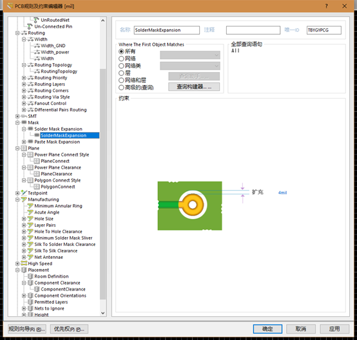Collapse the Routing tree node
357x340 pixels.
[x=17, y=33]
